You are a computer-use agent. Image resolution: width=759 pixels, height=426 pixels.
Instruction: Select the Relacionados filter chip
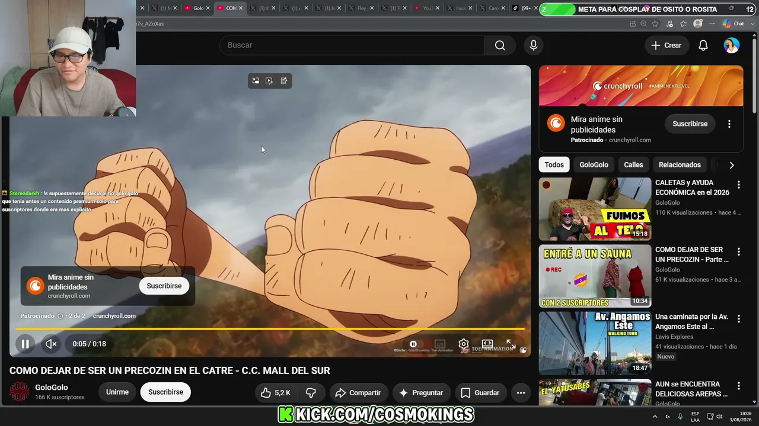coord(680,165)
